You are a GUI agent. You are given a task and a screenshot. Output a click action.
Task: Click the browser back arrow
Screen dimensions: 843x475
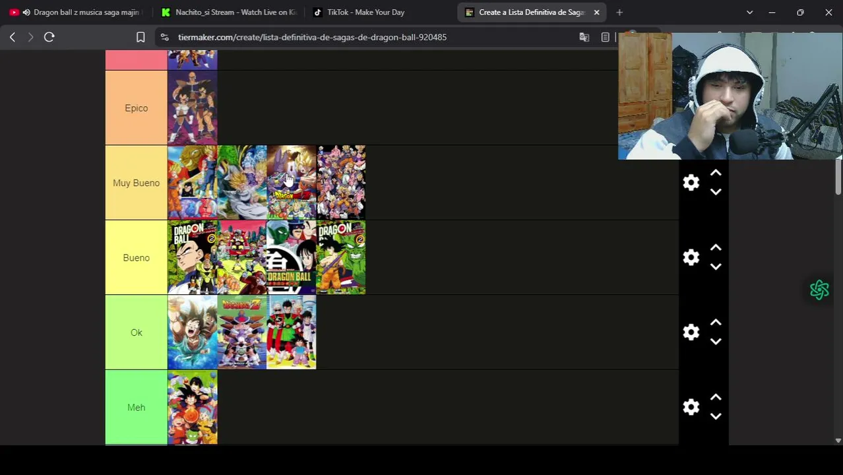[x=13, y=37]
